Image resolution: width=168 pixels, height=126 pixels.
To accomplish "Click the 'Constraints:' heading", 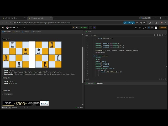I will (6, 91).
